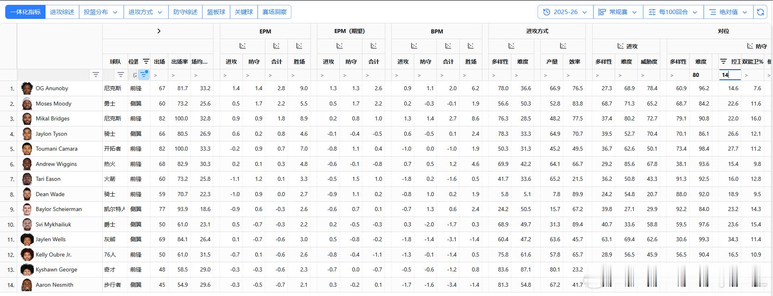Image resolution: width=773 pixels, height=296 pixels.
Task: Open the player name filter icon
Action: click(x=95, y=75)
